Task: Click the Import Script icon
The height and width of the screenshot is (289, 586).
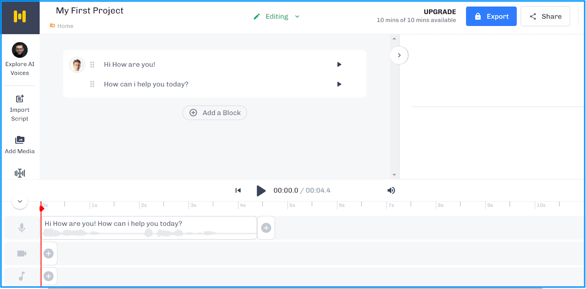Action: click(20, 99)
